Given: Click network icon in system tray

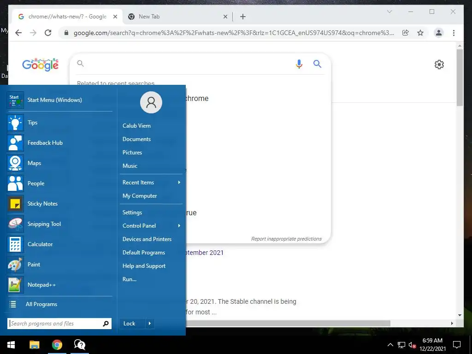Looking at the screenshot, I should (401, 345).
